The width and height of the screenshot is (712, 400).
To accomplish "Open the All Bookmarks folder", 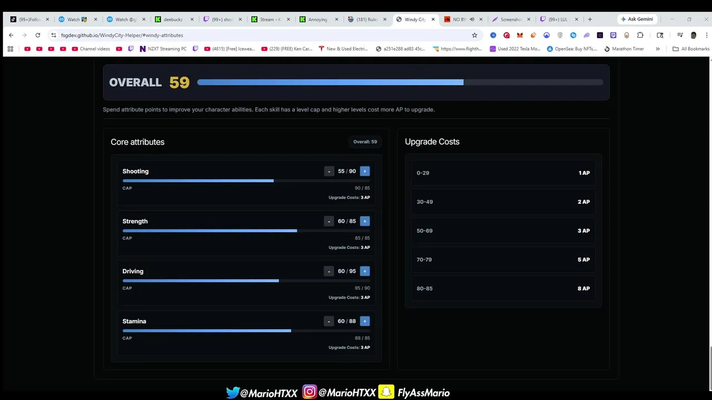I will tap(691, 49).
